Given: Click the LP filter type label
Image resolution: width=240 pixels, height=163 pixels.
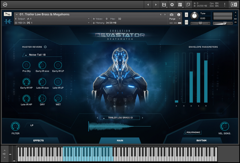Looking at the screenshot, I should pos(32,125).
